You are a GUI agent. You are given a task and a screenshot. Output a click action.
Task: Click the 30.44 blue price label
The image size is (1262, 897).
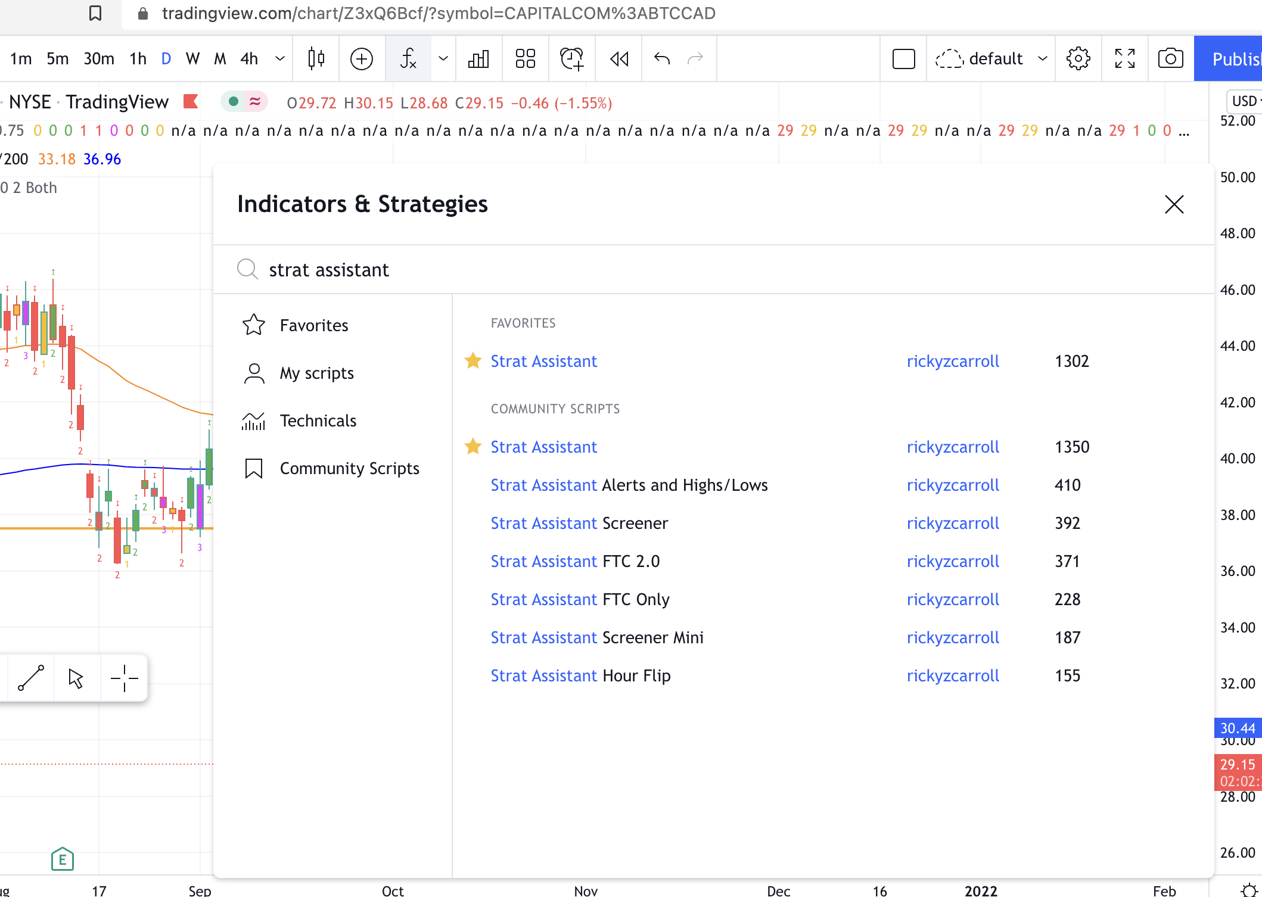pos(1238,728)
